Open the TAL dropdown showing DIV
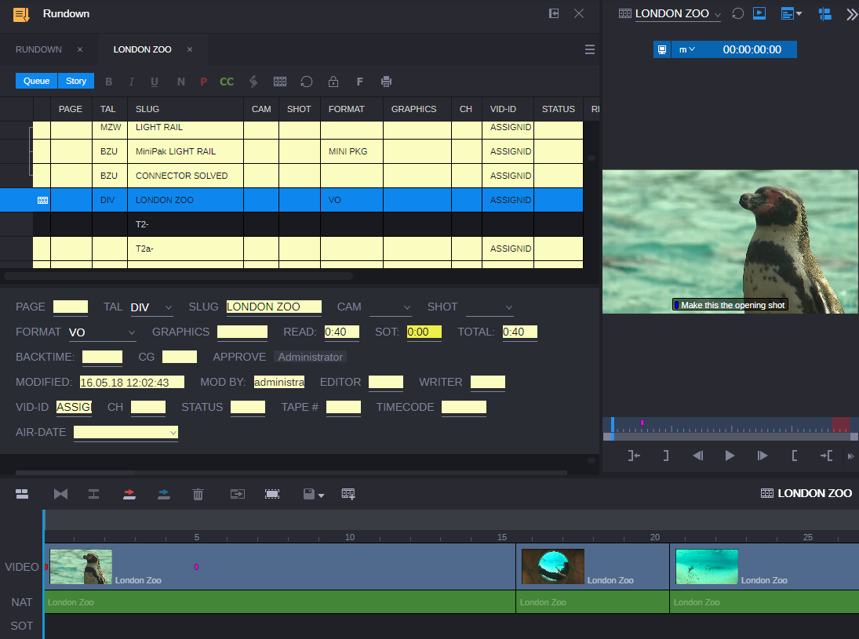The width and height of the screenshot is (859, 639). tap(151, 307)
